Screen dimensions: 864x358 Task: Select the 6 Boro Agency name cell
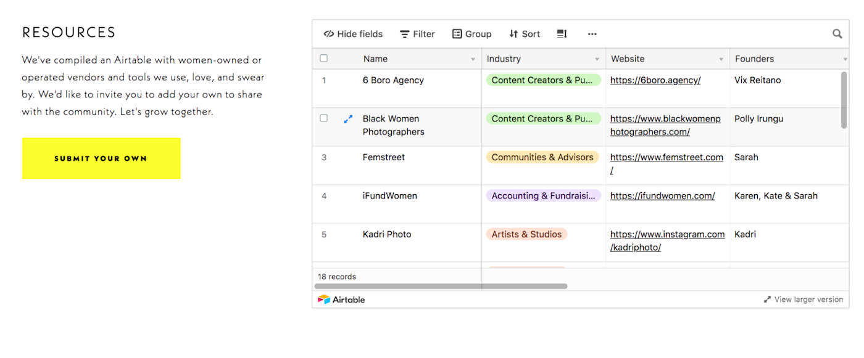[420, 88]
